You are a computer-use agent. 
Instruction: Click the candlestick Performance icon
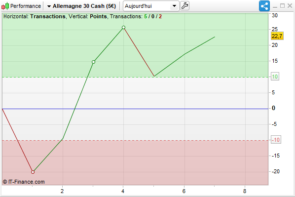tap(5, 6)
